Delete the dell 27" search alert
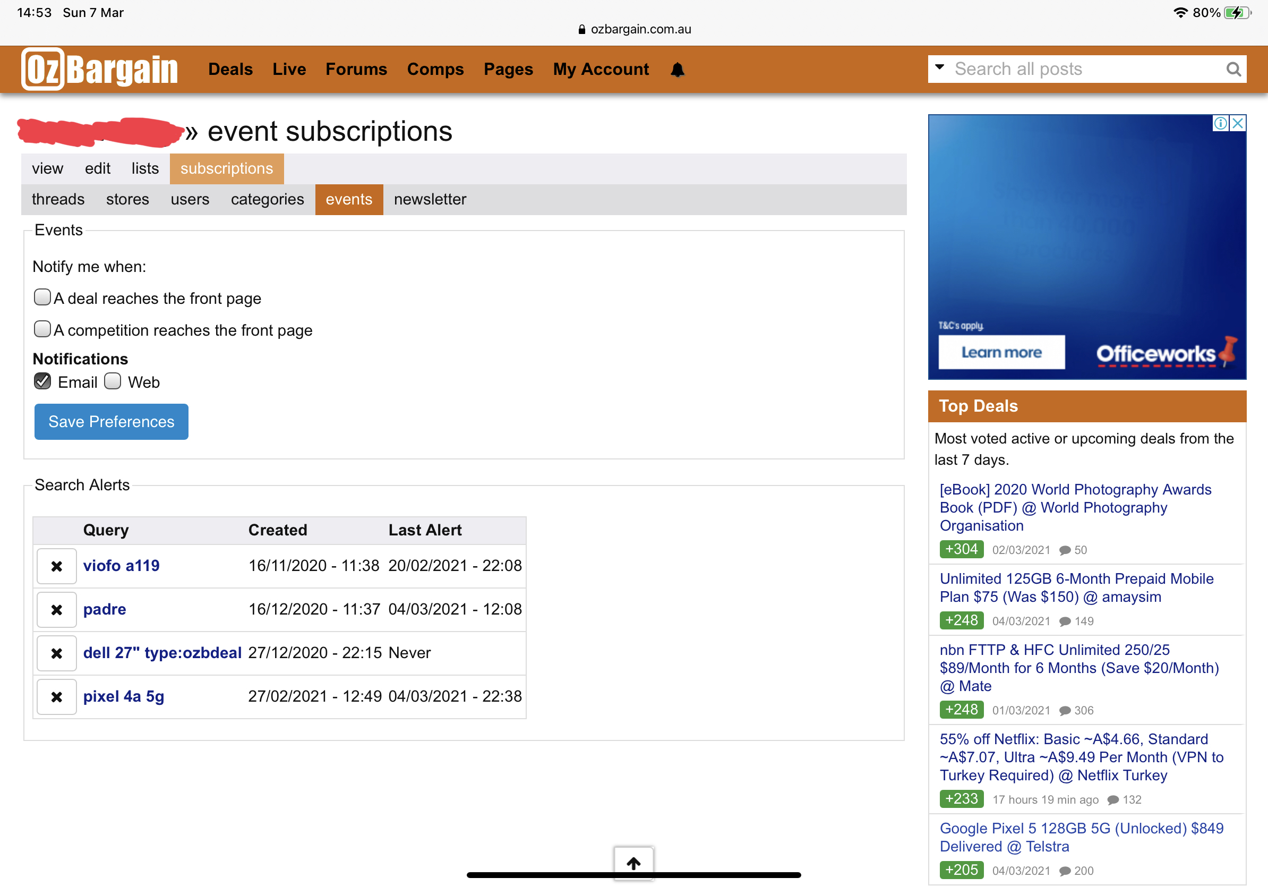 [x=56, y=653]
